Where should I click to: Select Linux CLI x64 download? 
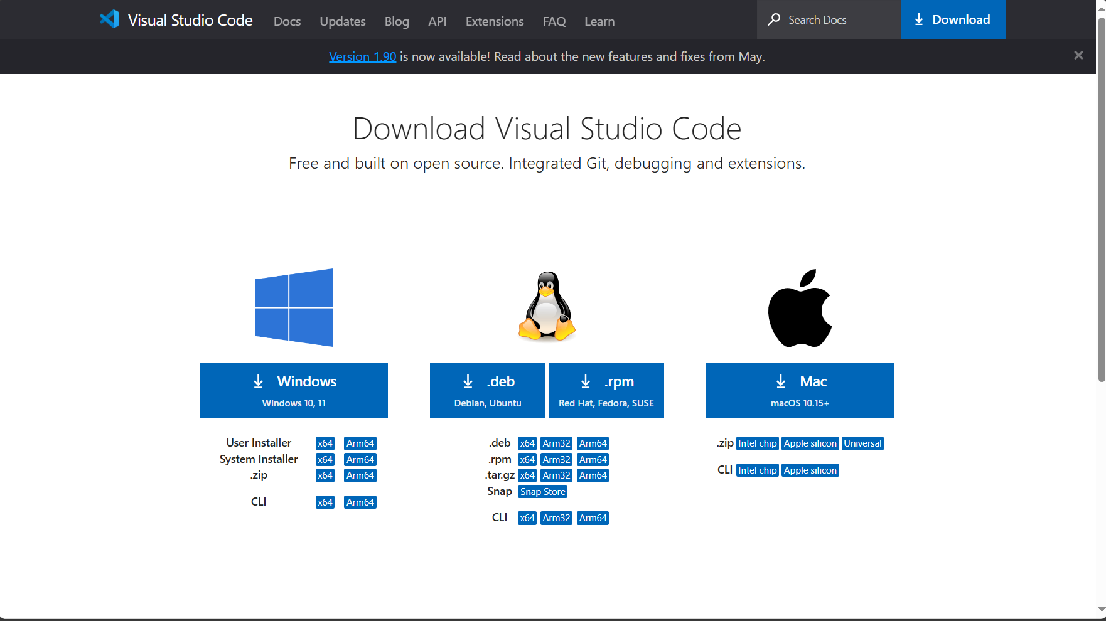click(x=527, y=518)
